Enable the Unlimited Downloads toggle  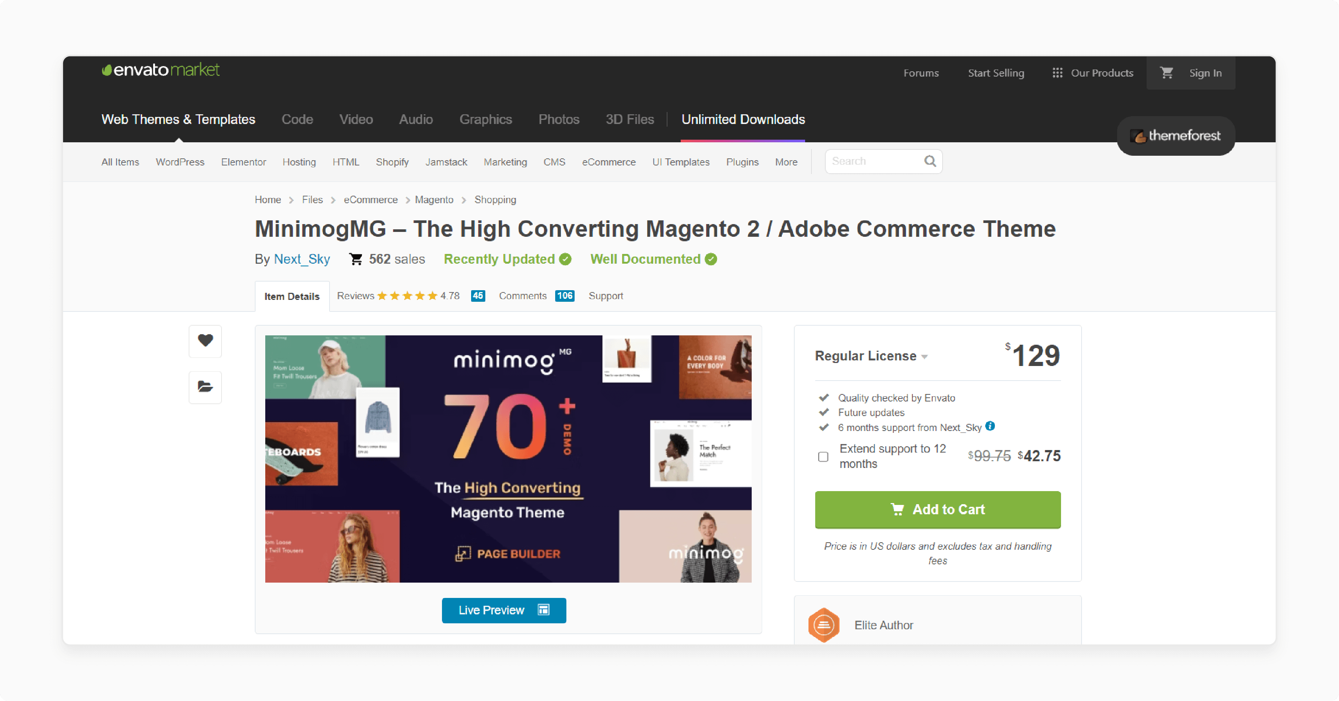point(745,120)
